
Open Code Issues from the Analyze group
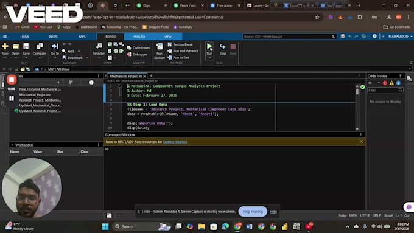(138, 48)
